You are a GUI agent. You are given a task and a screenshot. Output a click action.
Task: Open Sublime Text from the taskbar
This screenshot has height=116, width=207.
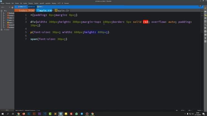[x=55, y=114]
